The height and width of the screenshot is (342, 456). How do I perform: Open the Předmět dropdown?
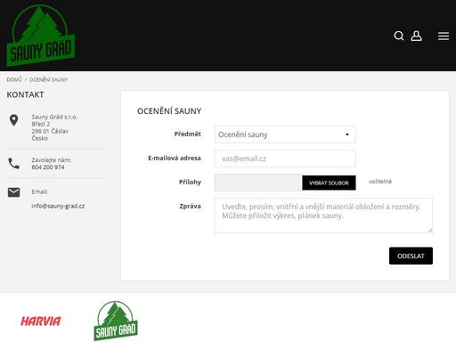(285, 134)
